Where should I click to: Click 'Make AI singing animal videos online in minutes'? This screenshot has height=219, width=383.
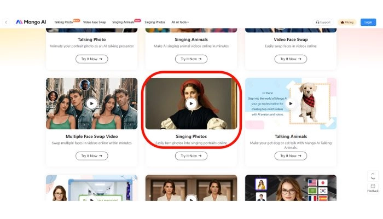[191, 46]
